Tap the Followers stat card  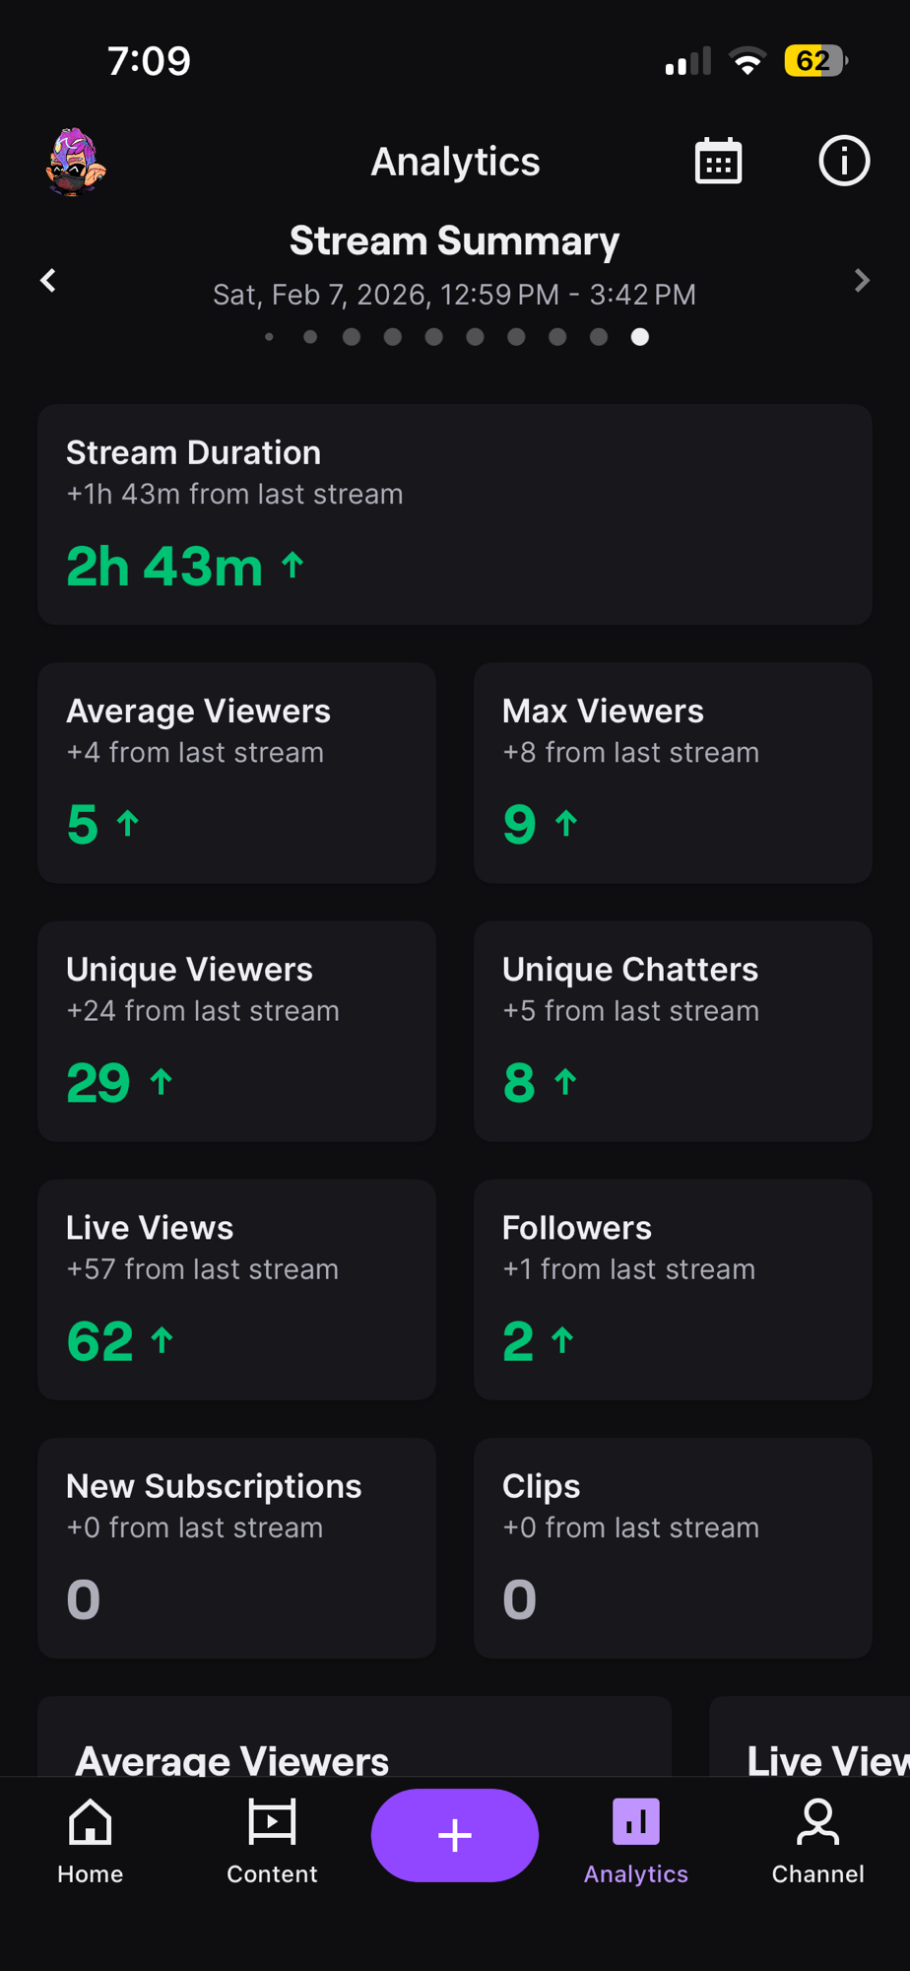point(673,1289)
